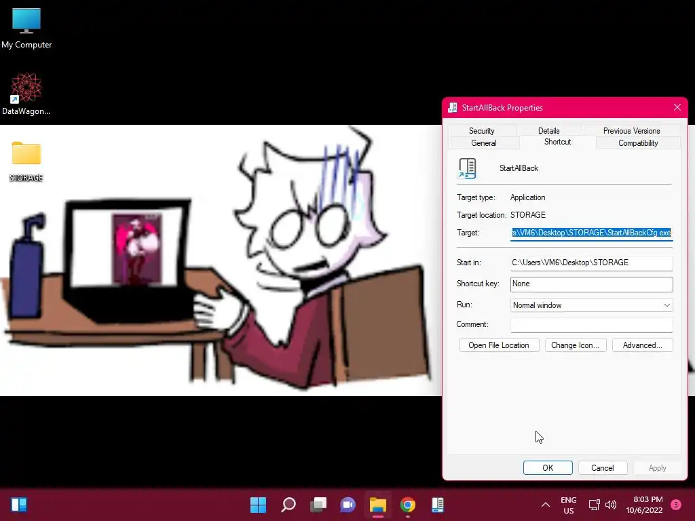This screenshot has height=521, width=695.
Task: Launch Google Chrome from taskbar
Action: pyautogui.click(x=408, y=504)
